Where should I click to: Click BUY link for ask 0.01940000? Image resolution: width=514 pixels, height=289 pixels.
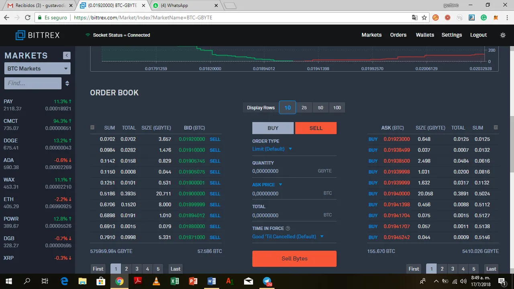pyautogui.click(x=373, y=194)
